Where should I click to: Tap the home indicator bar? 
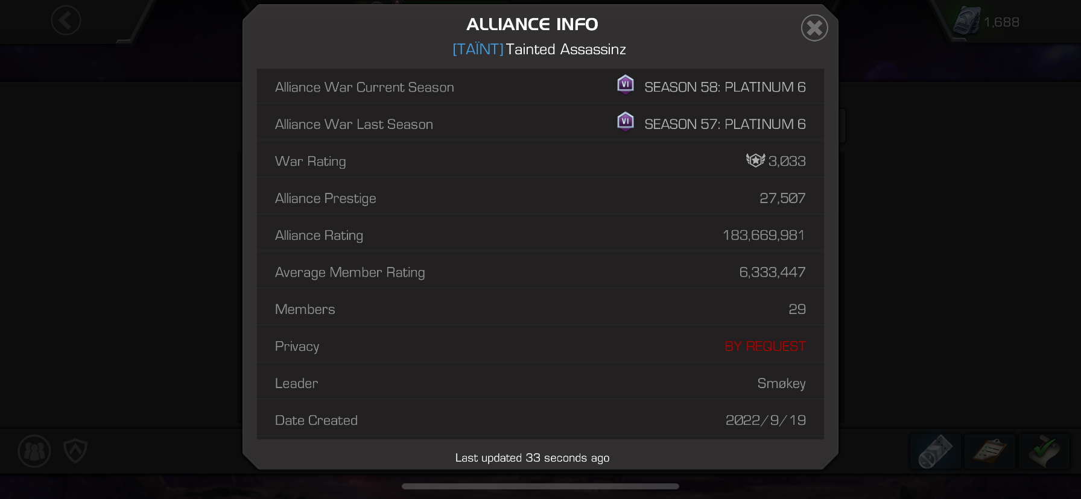click(x=540, y=486)
